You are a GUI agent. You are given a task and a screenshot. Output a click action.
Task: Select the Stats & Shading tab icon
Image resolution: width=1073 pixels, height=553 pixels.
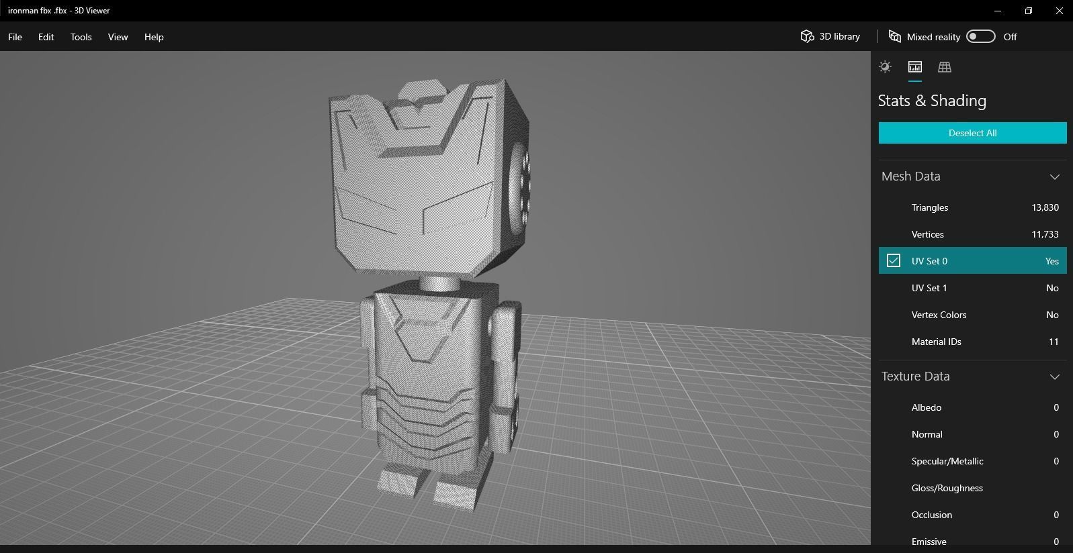[914, 67]
